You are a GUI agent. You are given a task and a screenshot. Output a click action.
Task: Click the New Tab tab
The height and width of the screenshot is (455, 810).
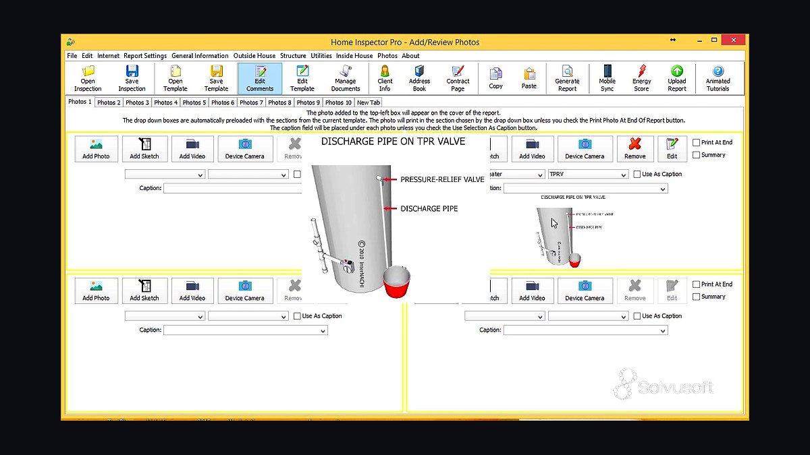point(369,102)
